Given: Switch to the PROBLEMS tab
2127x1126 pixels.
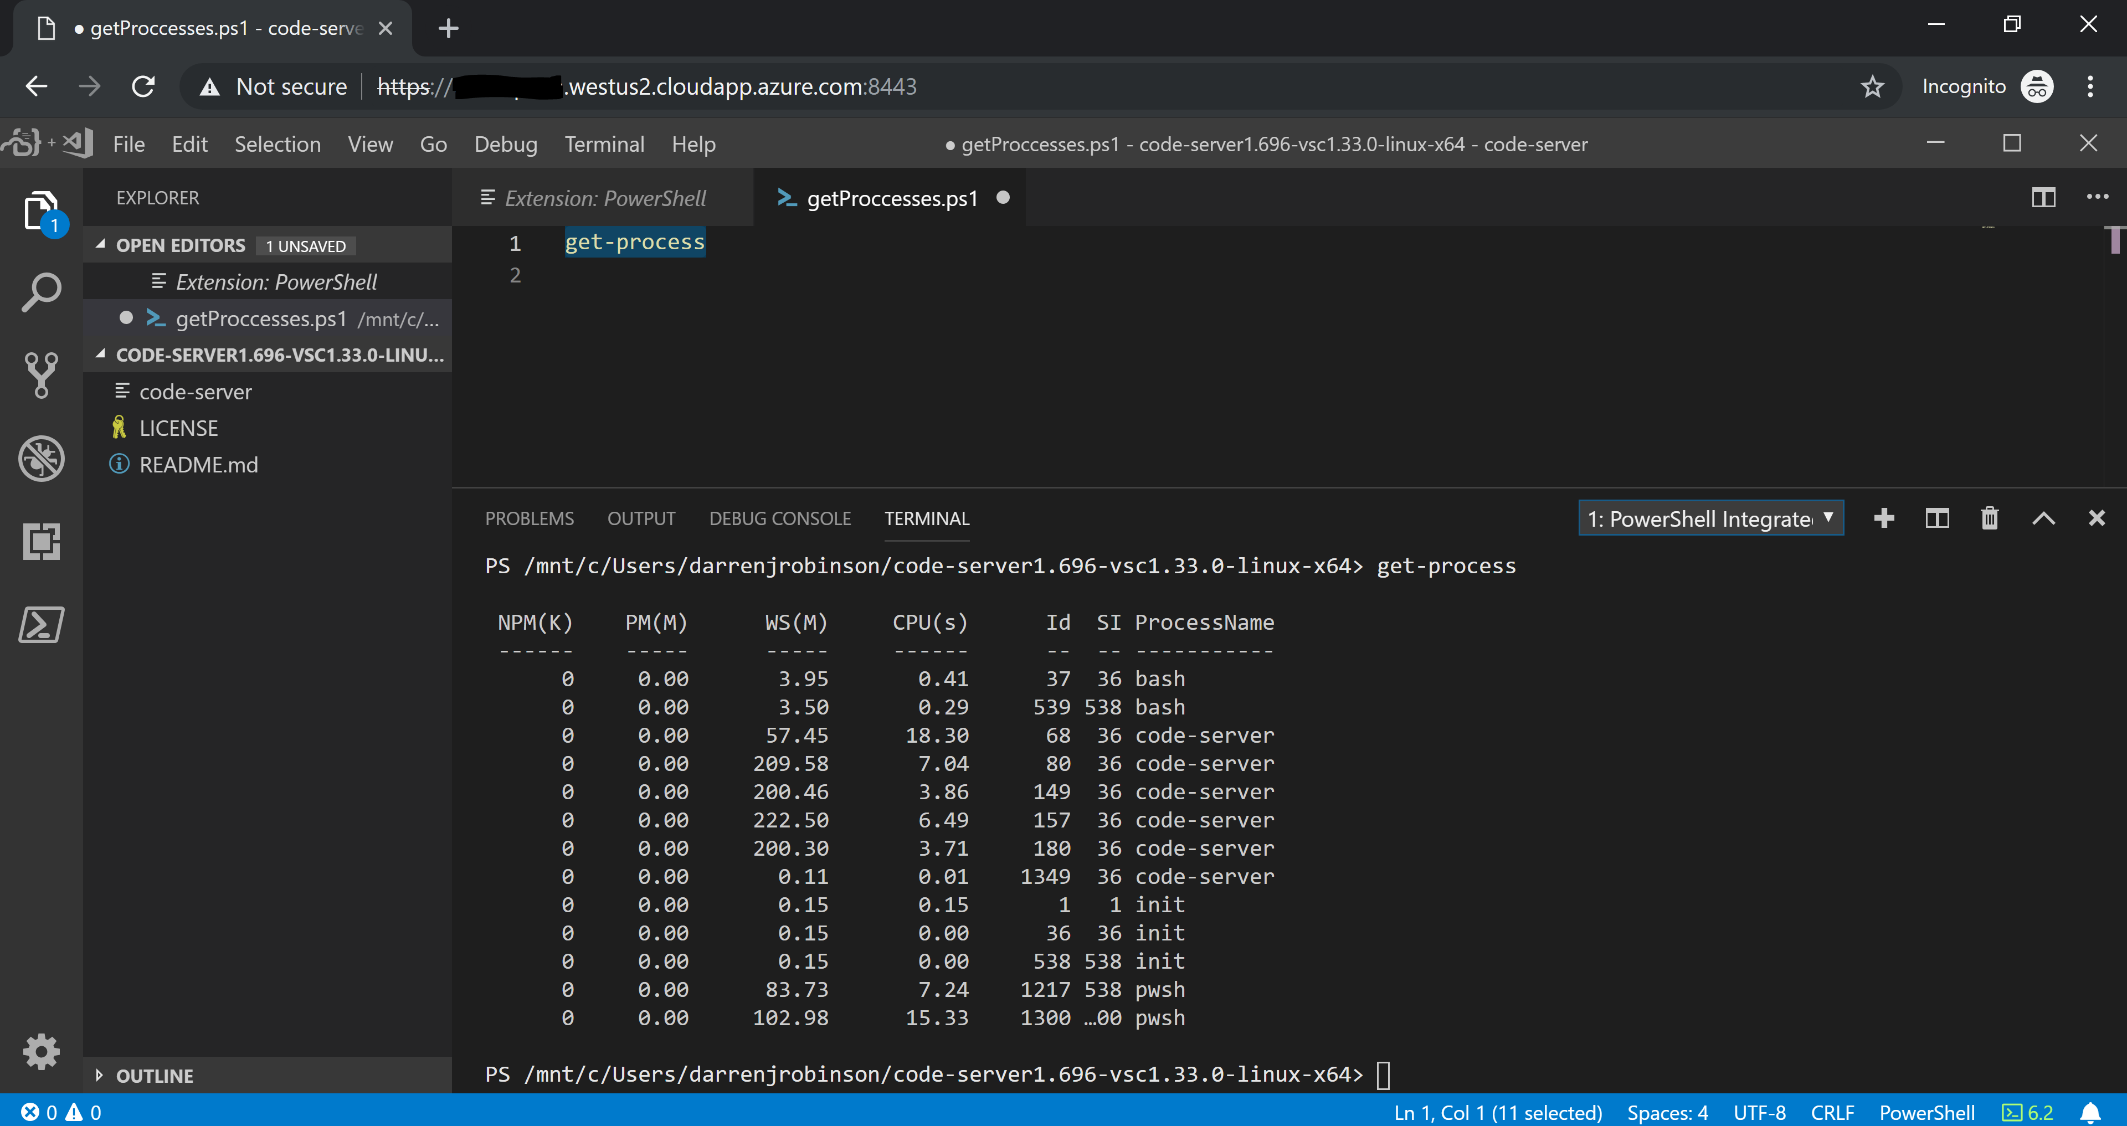Looking at the screenshot, I should pyautogui.click(x=529, y=518).
